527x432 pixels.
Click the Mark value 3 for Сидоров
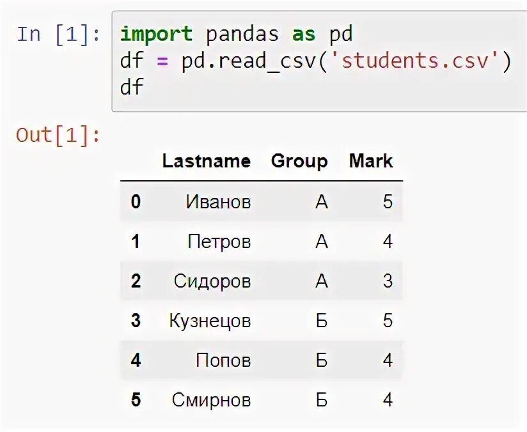[x=388, y=281]
